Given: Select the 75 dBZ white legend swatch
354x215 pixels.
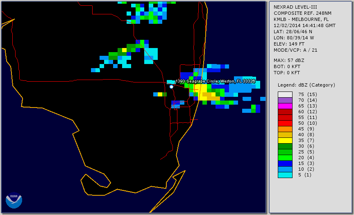Looking at the screenshot, I should (x=285, y=94).
